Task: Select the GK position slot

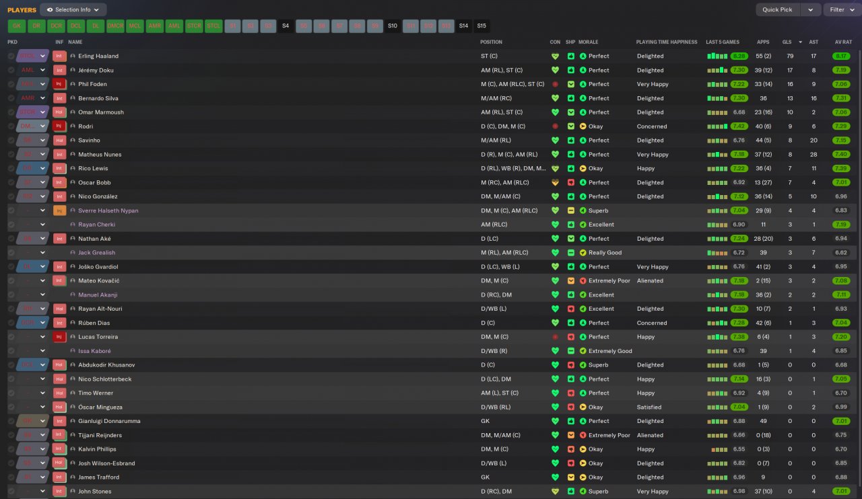Action: 17,26
